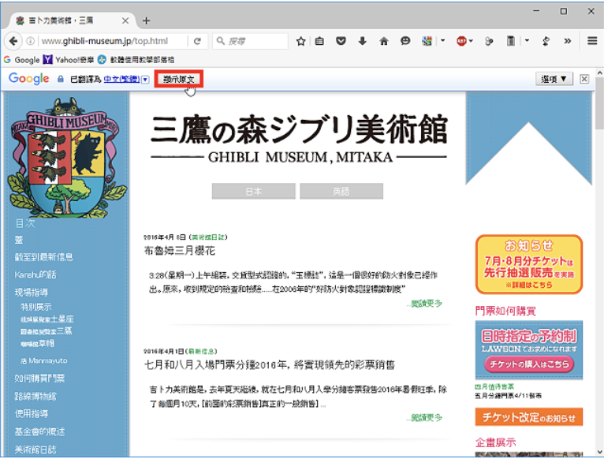The width and height of the screenshot is (604, 459).
Task: Open the target language dropdown arrow
Action: (x=145, y=80)
